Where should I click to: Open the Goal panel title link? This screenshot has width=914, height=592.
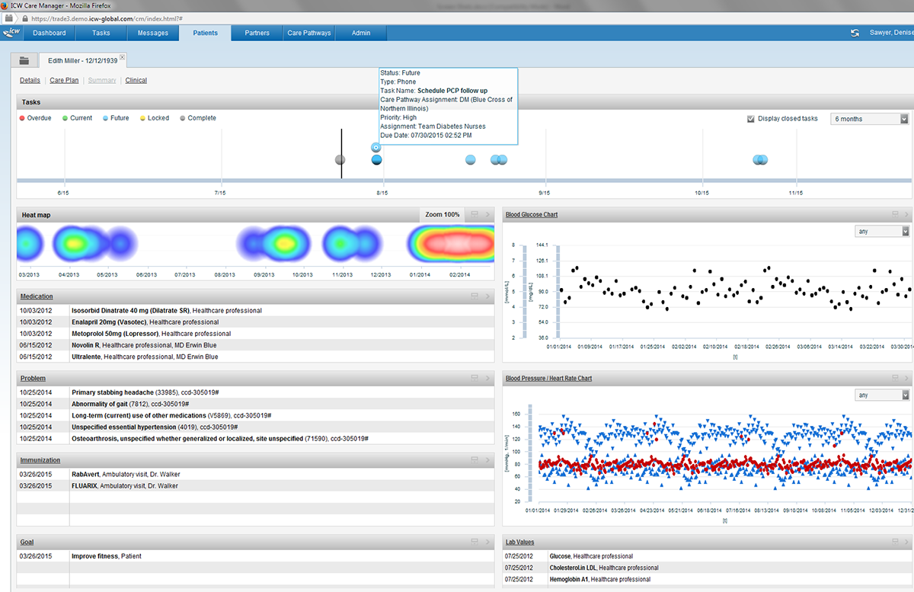pyautogui.click(x=27, y=542)
